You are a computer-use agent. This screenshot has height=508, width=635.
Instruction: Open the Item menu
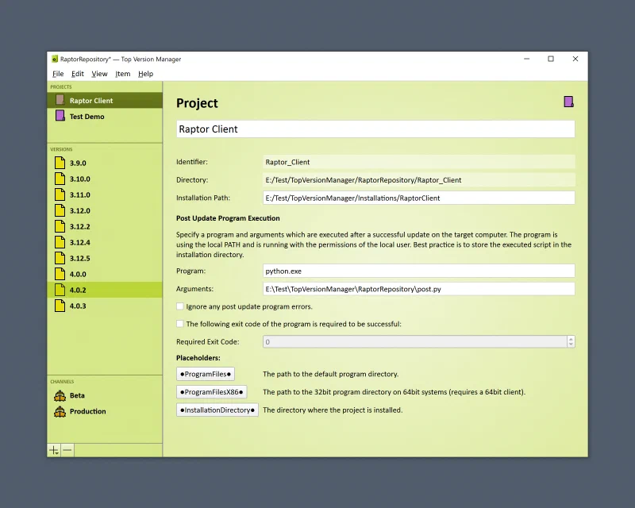pyautogui.click(x=123, y=74)
